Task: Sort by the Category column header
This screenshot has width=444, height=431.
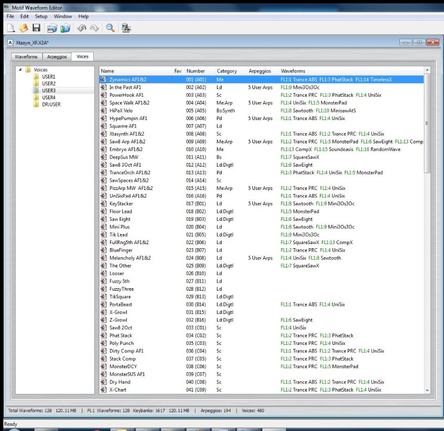Action: click(231, 71)
